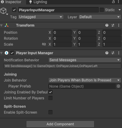
Task: Open the Player Prefab object picker
Action: 118,86
